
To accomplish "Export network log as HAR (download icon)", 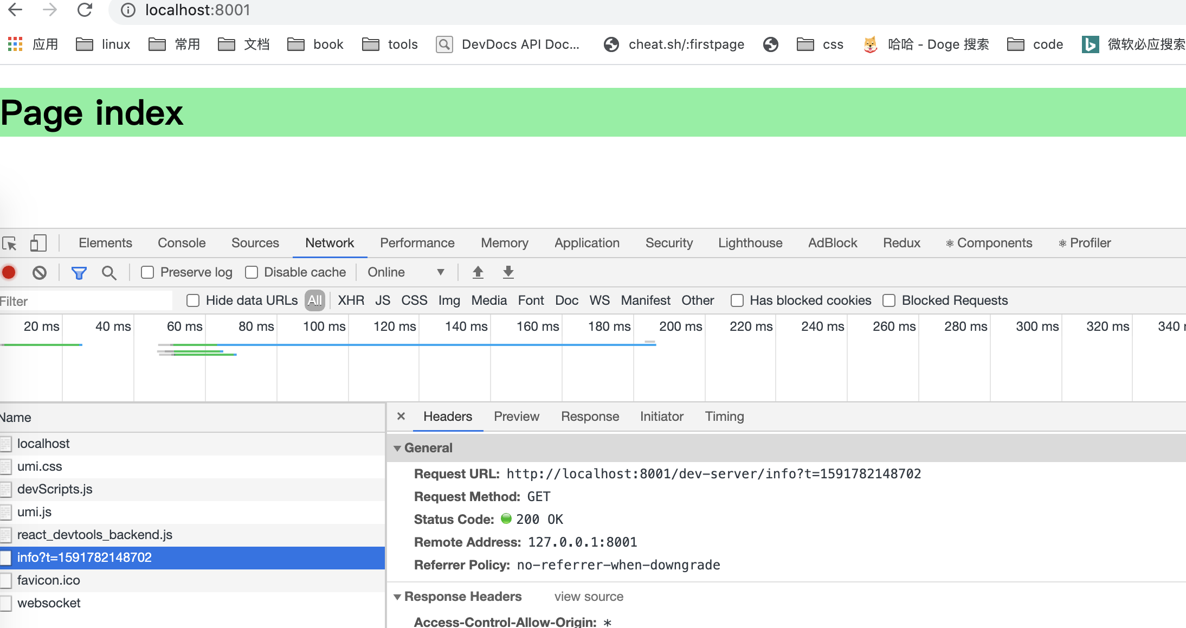I will [x=508, y=272].
